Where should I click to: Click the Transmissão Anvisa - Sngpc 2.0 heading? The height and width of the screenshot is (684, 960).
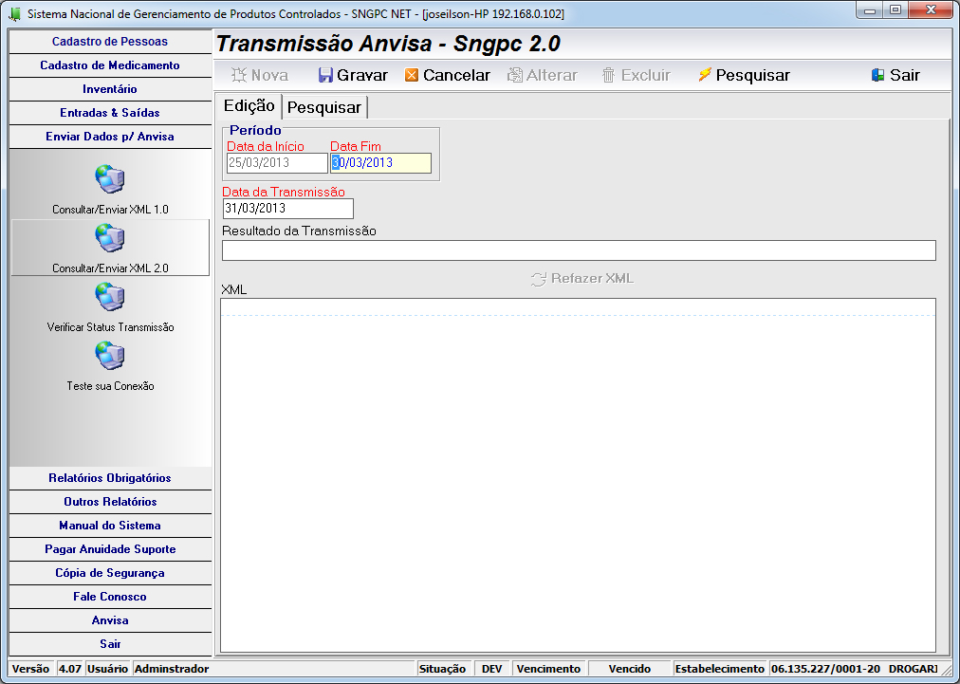[389, 44]
